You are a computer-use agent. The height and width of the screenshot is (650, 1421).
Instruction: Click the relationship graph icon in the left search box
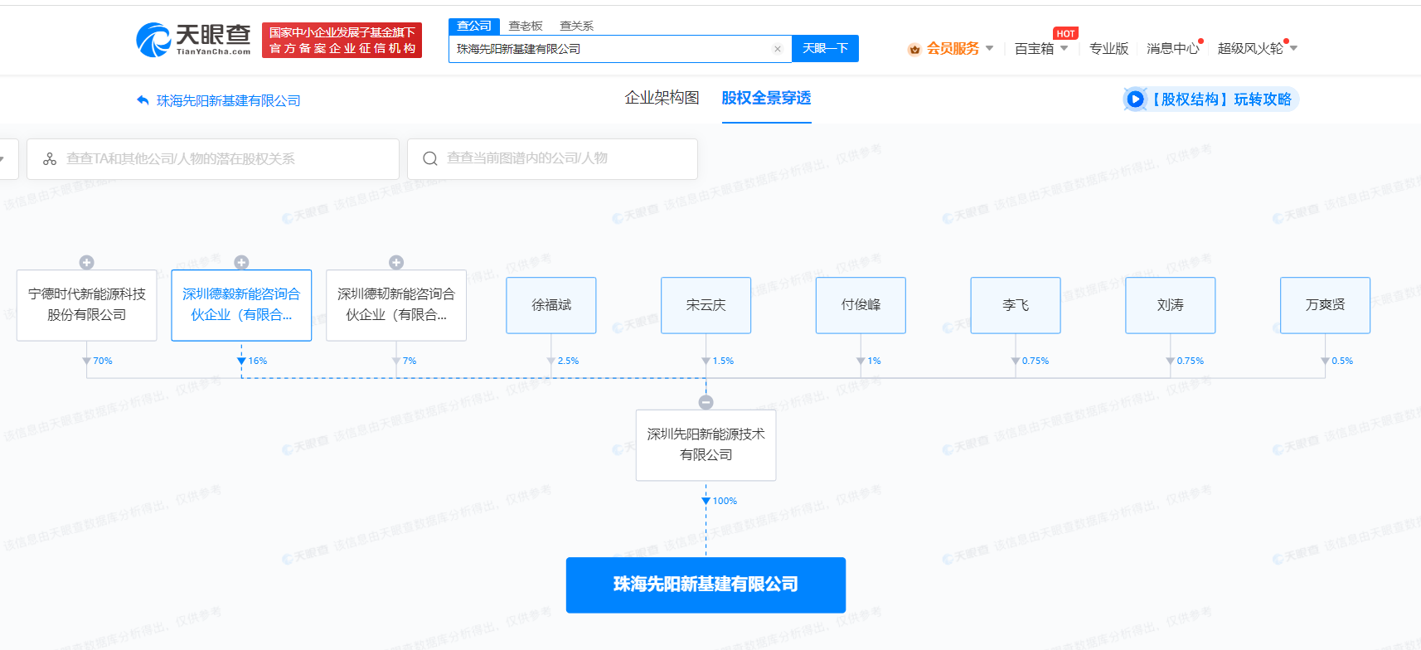point(50,158)
